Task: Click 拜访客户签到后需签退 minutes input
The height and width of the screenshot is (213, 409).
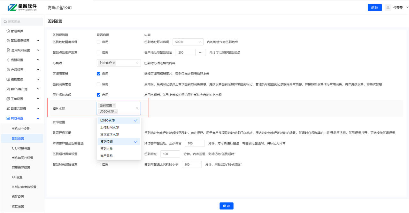Action: [x=195, y=143]
